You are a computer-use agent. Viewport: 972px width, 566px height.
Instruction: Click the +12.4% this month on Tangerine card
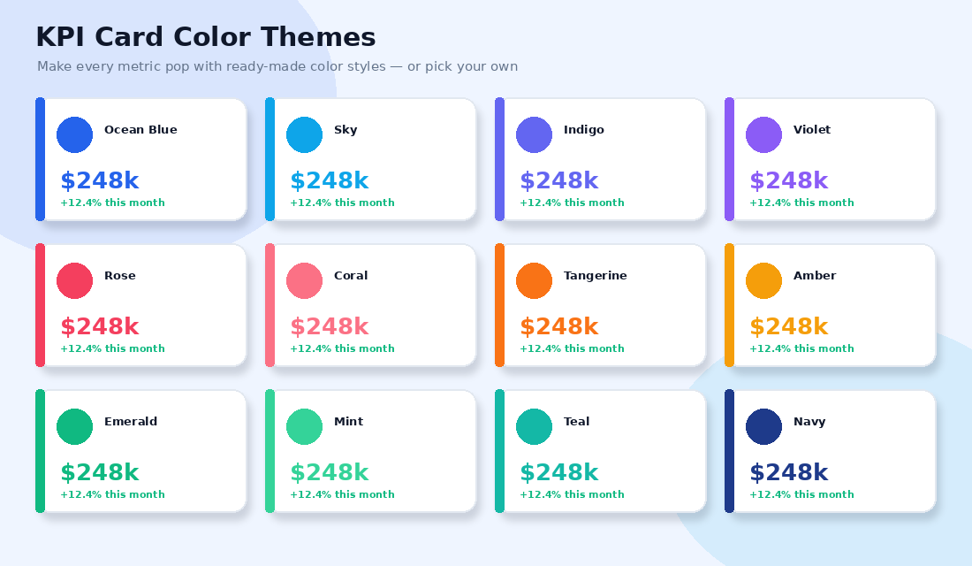(x=572, y=348)
